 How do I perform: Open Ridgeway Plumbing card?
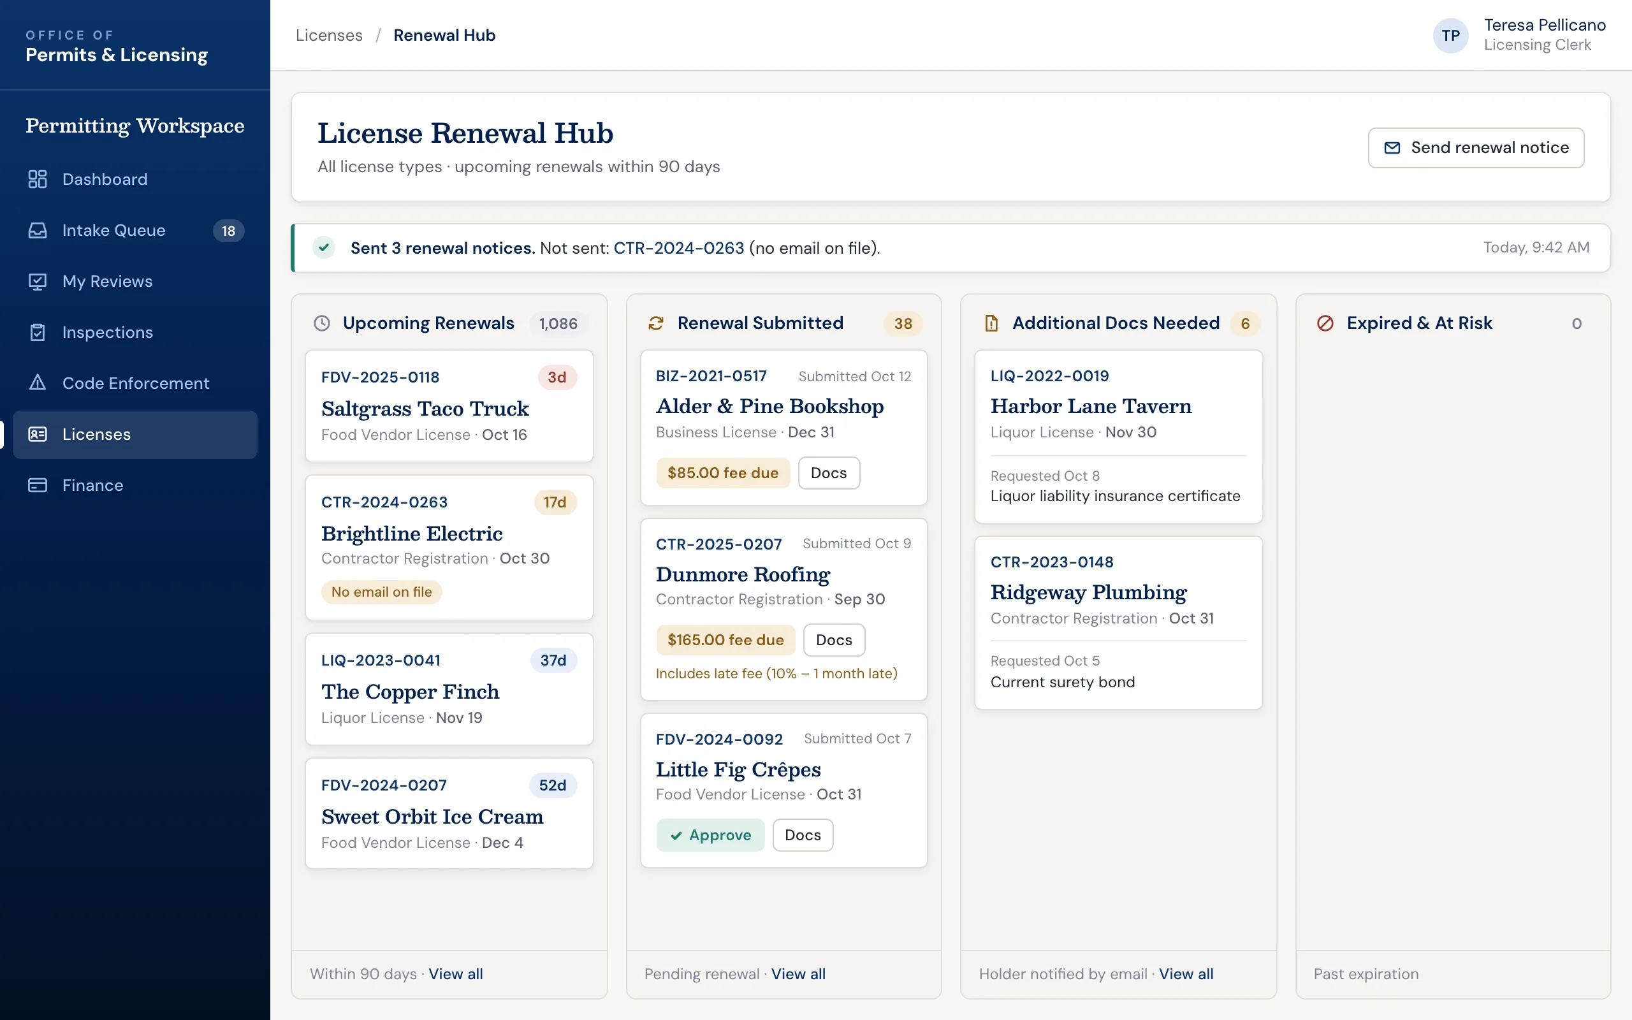click(x=1118, y=623)
